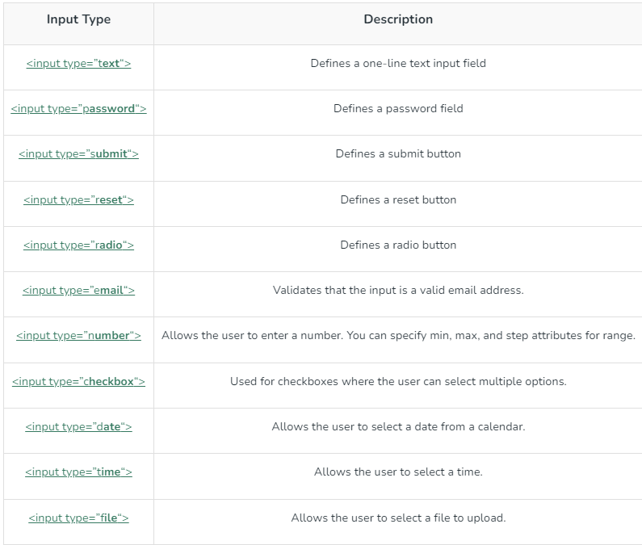Viewport: 642px width, 545px height.
Task: Click the input type="password" link
Action: coord(78,109)
